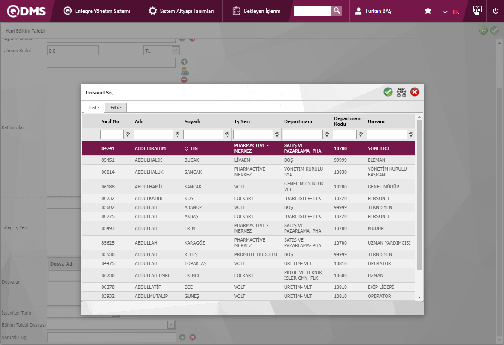The image size is (504, 345).
Task: Click the power logout icon
Action: 495,11
